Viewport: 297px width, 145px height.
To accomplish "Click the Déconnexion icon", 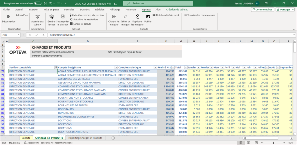I will pyautogui.click(x=8, y=16).
